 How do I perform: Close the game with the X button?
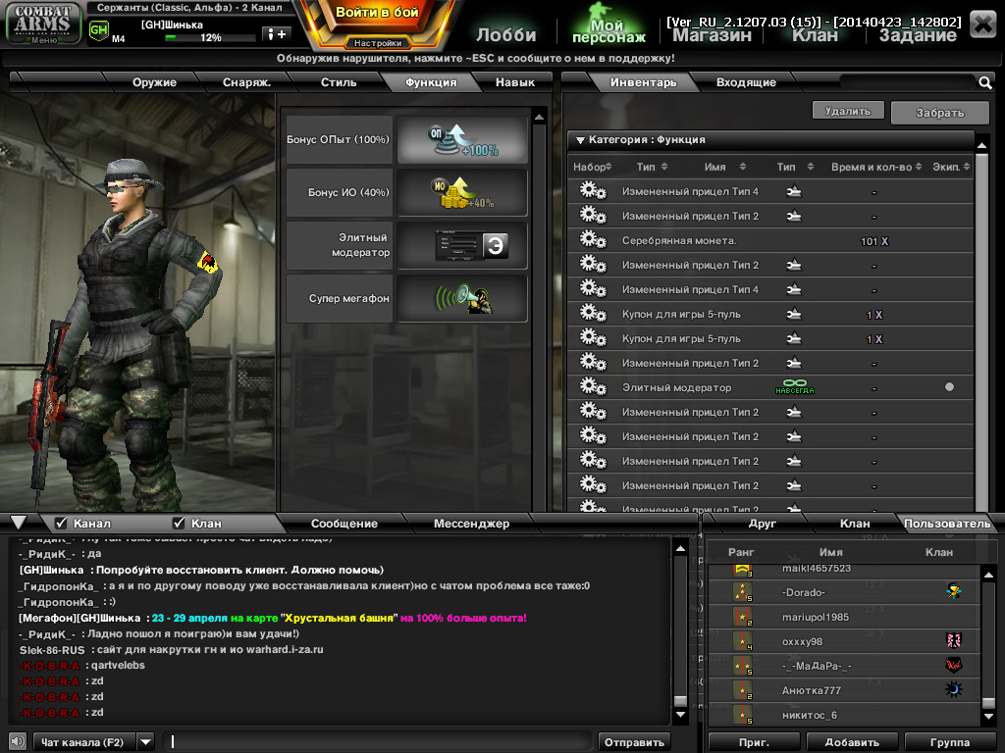coord(982,25)
